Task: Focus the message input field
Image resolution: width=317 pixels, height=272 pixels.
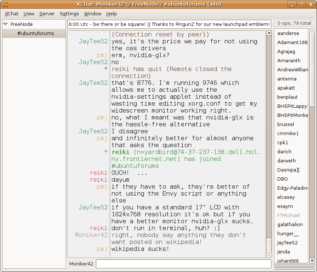Action: point(184,264)
